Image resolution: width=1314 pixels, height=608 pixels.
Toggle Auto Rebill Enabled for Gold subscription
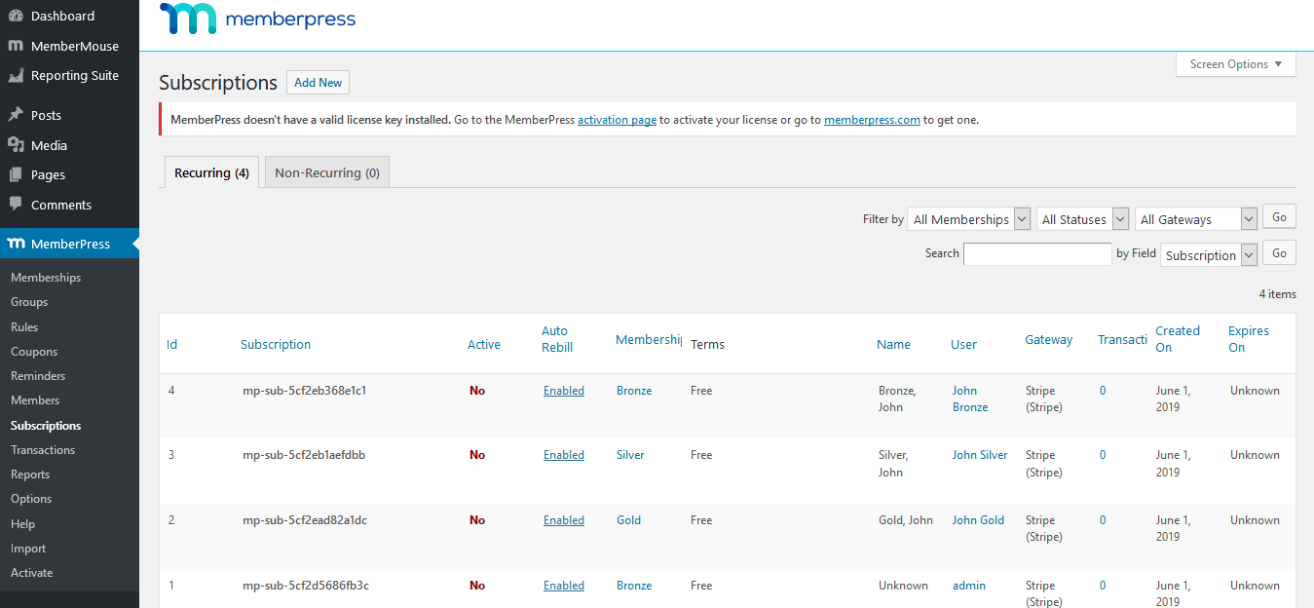[x=563, y=520]
